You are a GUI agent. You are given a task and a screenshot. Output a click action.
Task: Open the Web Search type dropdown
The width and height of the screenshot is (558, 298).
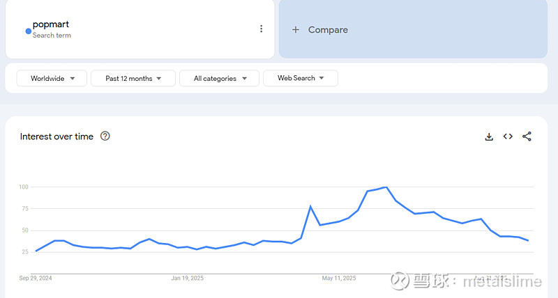(301, 79)
